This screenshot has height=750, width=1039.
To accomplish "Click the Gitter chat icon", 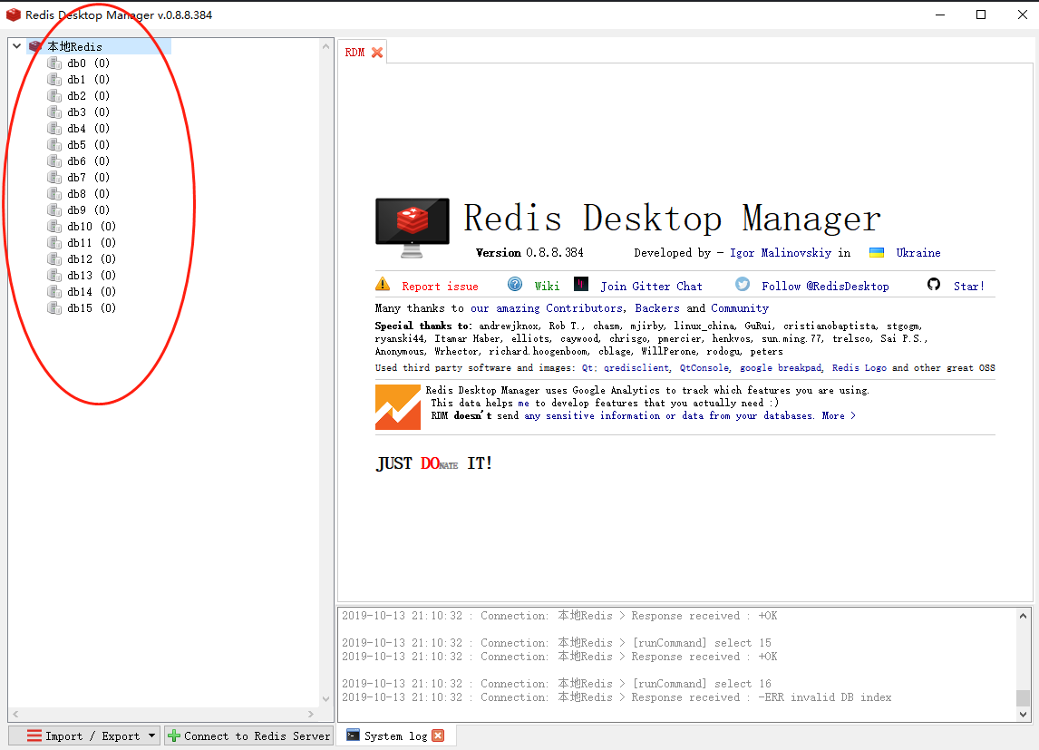I will (x=581, y=284).
